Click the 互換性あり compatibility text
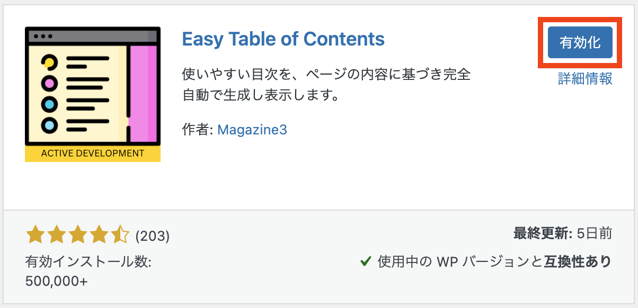This screenshot has width=638, height=308. 578,261
